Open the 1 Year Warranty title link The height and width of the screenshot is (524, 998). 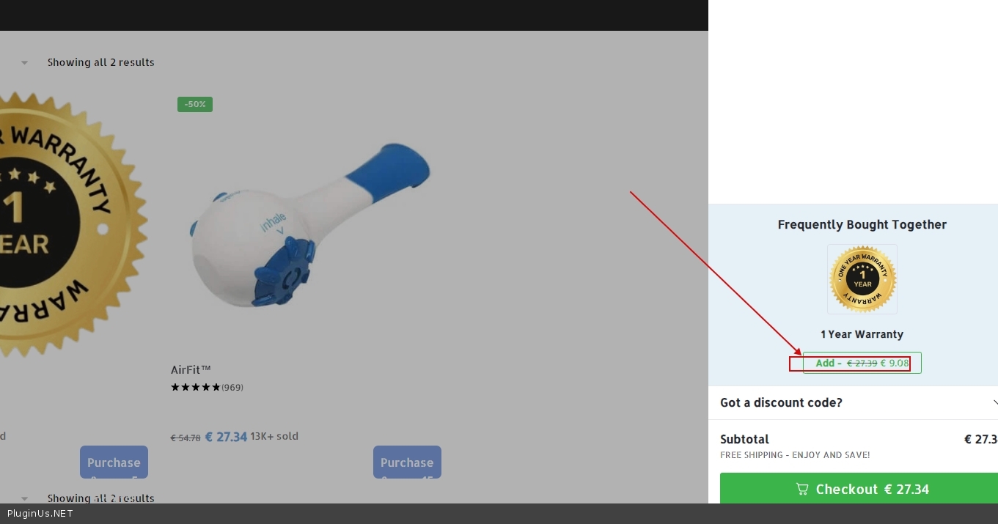tap(862, 334)
